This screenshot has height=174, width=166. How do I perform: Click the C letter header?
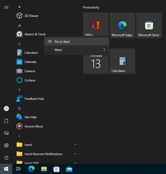point(19,44)
